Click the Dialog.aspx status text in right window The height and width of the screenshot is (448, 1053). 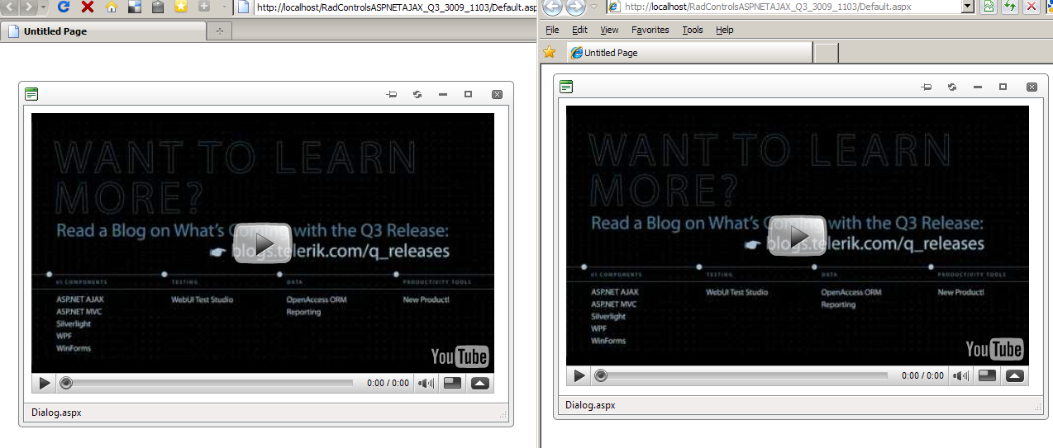pyautogui.click(x=591, y=405)
